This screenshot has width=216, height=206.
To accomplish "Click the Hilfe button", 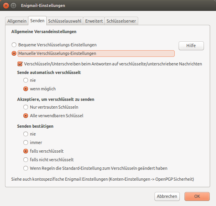I will pyautogui.click(x=191, y=46).
